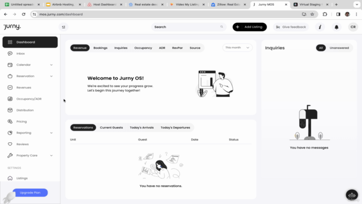The height and width of the screenshot is (204, 362).
Task: Filter inquiries by All
Action: 321,48
